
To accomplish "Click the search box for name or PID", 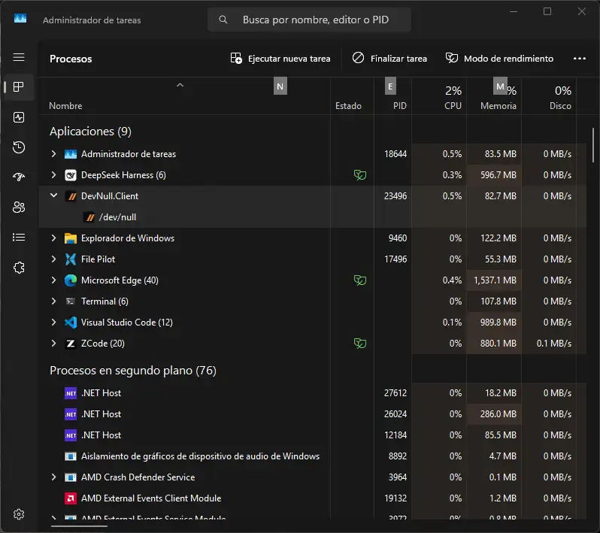I will (x=309, y=20).
